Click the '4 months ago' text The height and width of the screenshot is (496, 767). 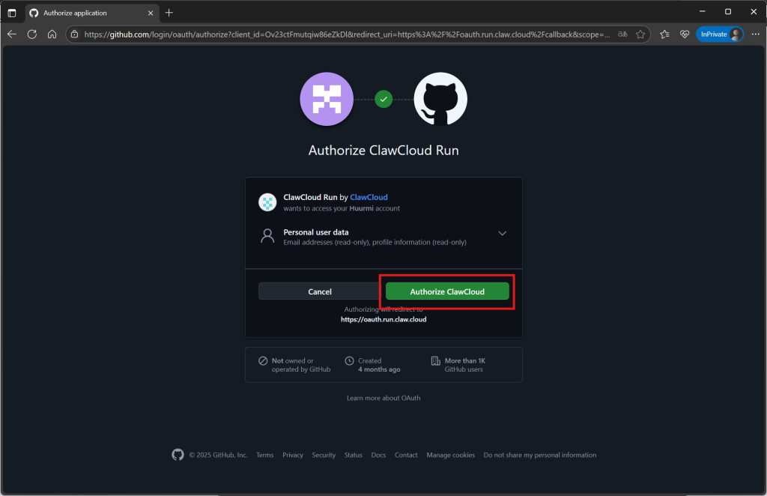pos(379,370)
